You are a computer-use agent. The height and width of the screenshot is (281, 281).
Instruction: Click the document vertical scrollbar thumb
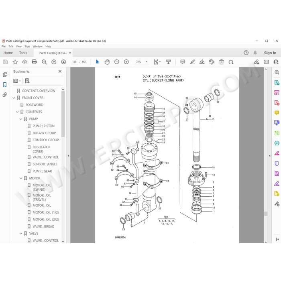pyautogui.click(x=266, y=214)
